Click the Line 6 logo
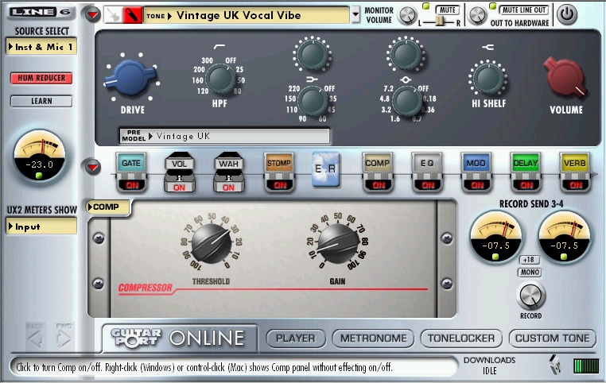Image resolution: width=606 pixels, height=383 pixels. [41, 12]
